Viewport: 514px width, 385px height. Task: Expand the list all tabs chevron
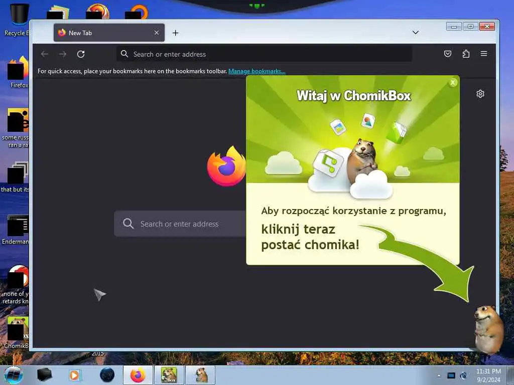[x=415, y=33]
